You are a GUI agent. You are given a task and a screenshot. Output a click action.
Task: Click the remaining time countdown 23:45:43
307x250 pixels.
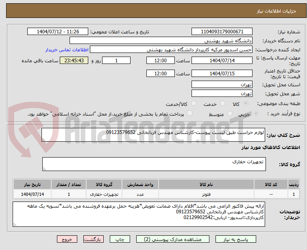point(74,60)
